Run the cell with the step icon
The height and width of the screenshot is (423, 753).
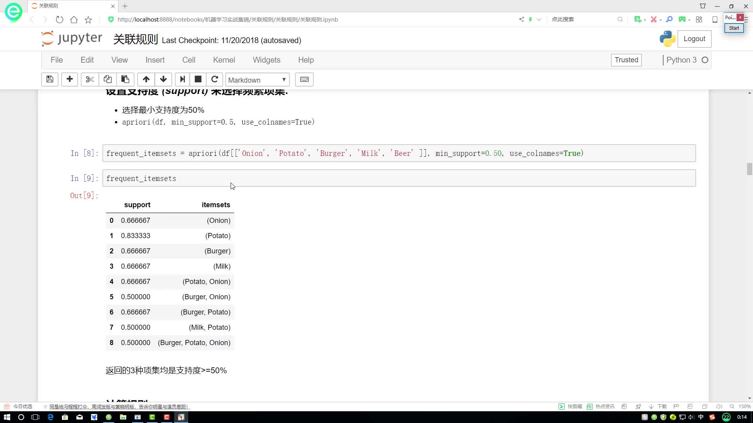(x=182, y=80)
